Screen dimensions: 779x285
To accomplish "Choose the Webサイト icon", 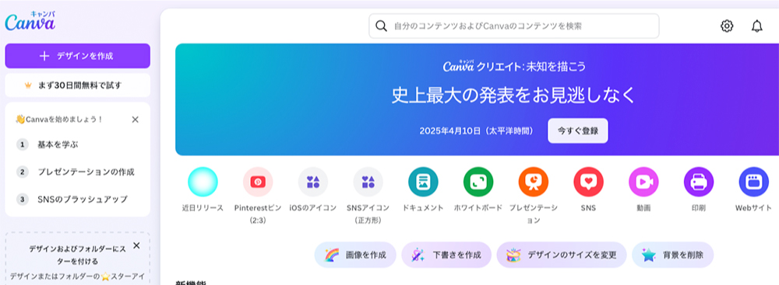I will (753, 182).
